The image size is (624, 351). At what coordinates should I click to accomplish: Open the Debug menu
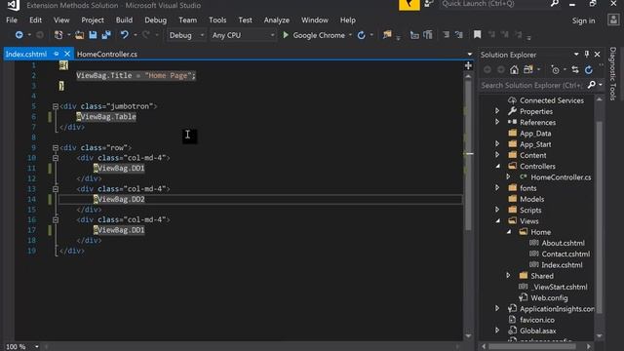156,19
